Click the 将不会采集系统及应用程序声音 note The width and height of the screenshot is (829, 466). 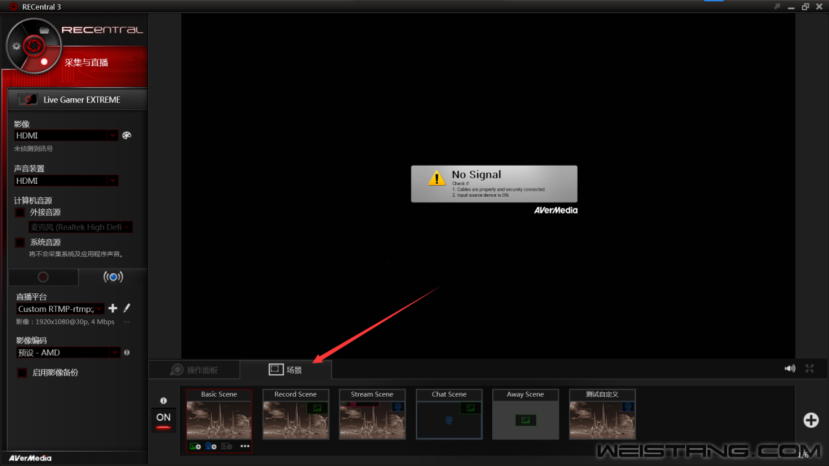pos(76,254)
